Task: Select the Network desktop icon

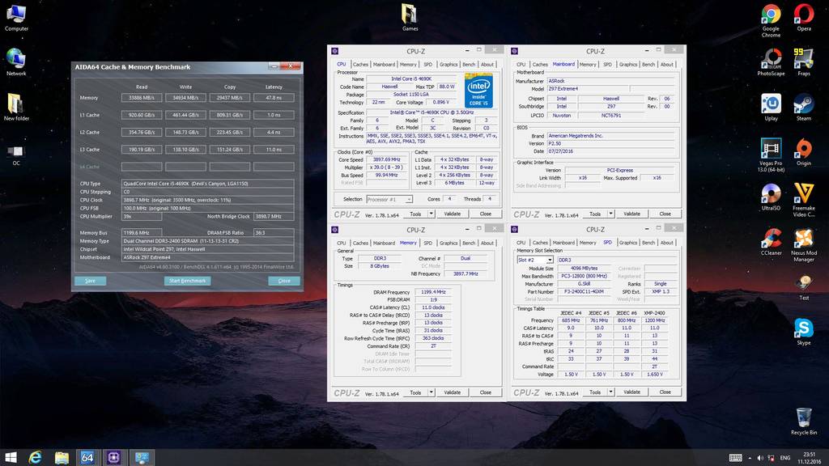Action: [x=16, y=62]
